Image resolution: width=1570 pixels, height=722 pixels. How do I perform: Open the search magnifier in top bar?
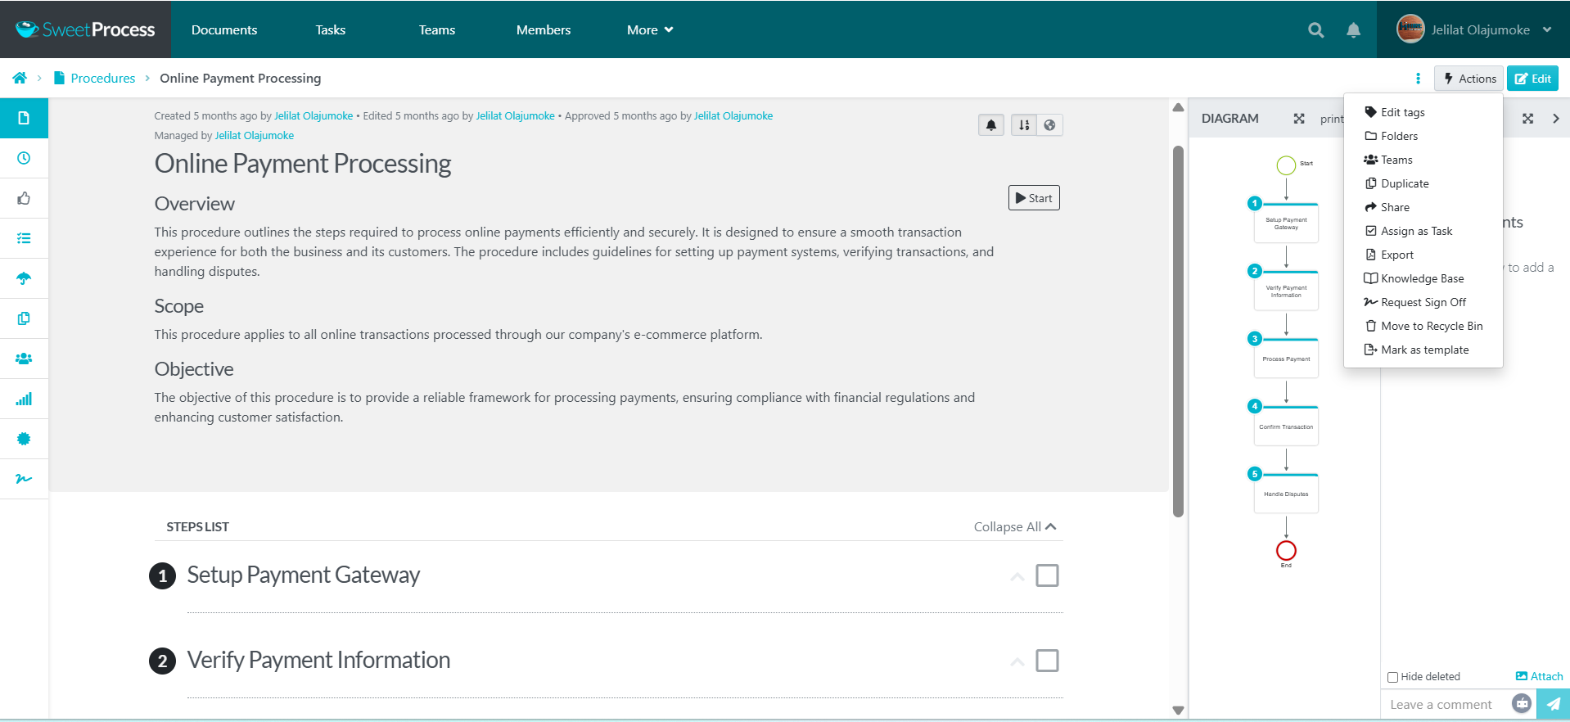click(x=1315, y=30)
